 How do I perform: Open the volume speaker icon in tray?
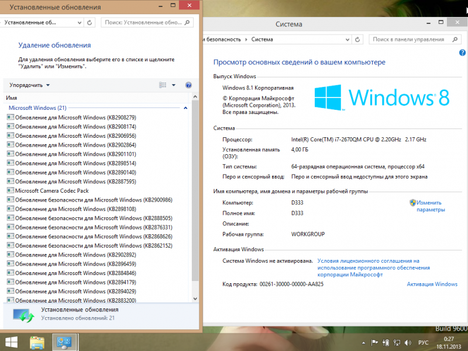tap(408, 343)
